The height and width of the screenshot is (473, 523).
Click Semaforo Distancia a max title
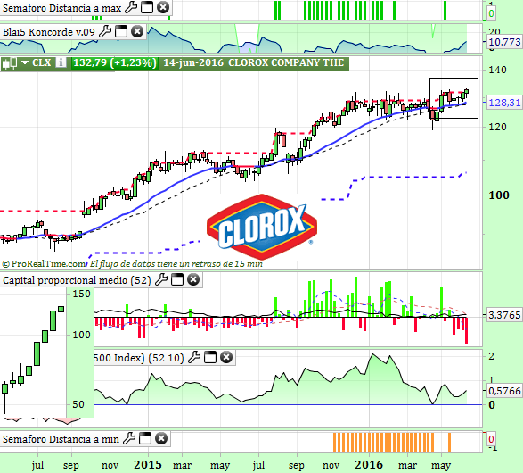(x=61, y=8)
